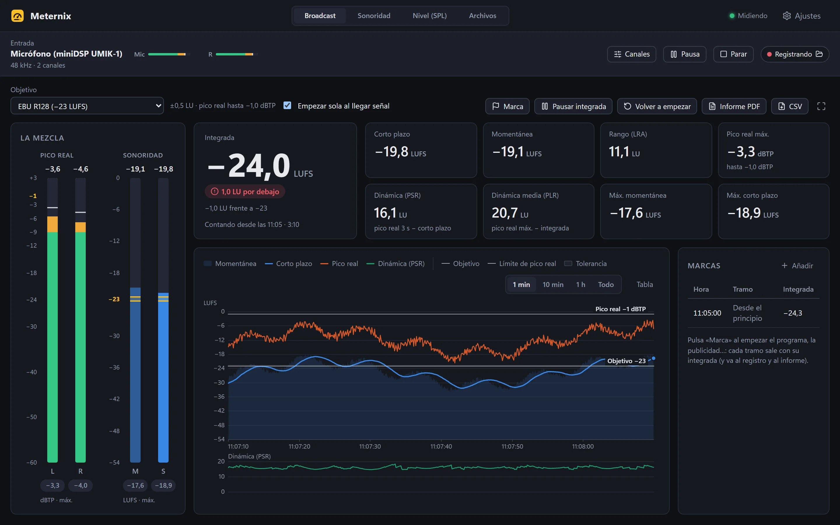Click the Objetivo −23 label on the chart
Image resolution: width=840 pixels, height=525 pixels.
coord(626,361)
